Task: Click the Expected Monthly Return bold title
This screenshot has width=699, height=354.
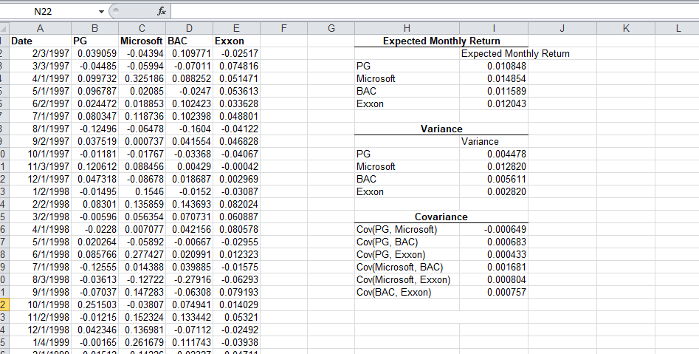Action: (441, 41)
